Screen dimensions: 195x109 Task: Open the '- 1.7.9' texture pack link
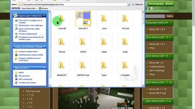[x=29, y=99]
